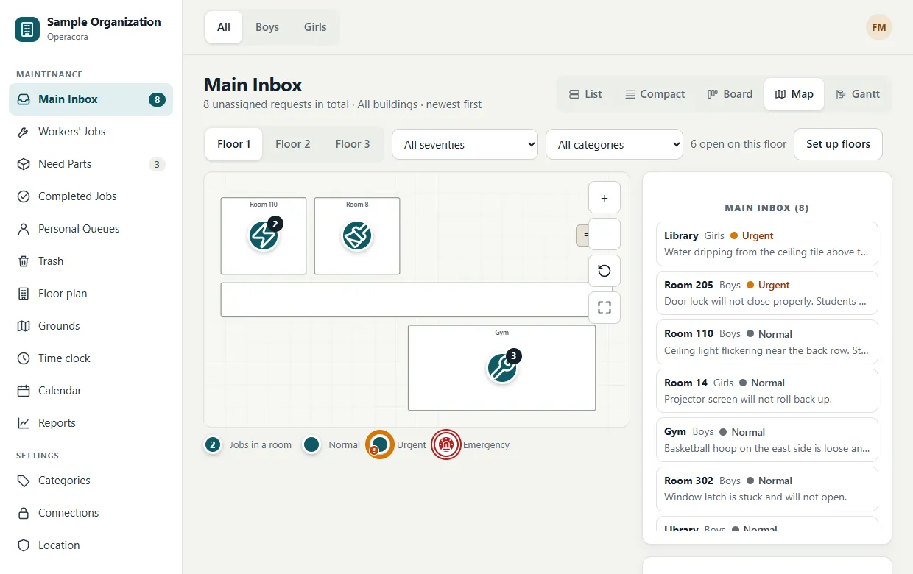Click the Room 8 label on map
Viewport: 913px width, 574px height.
357,205
